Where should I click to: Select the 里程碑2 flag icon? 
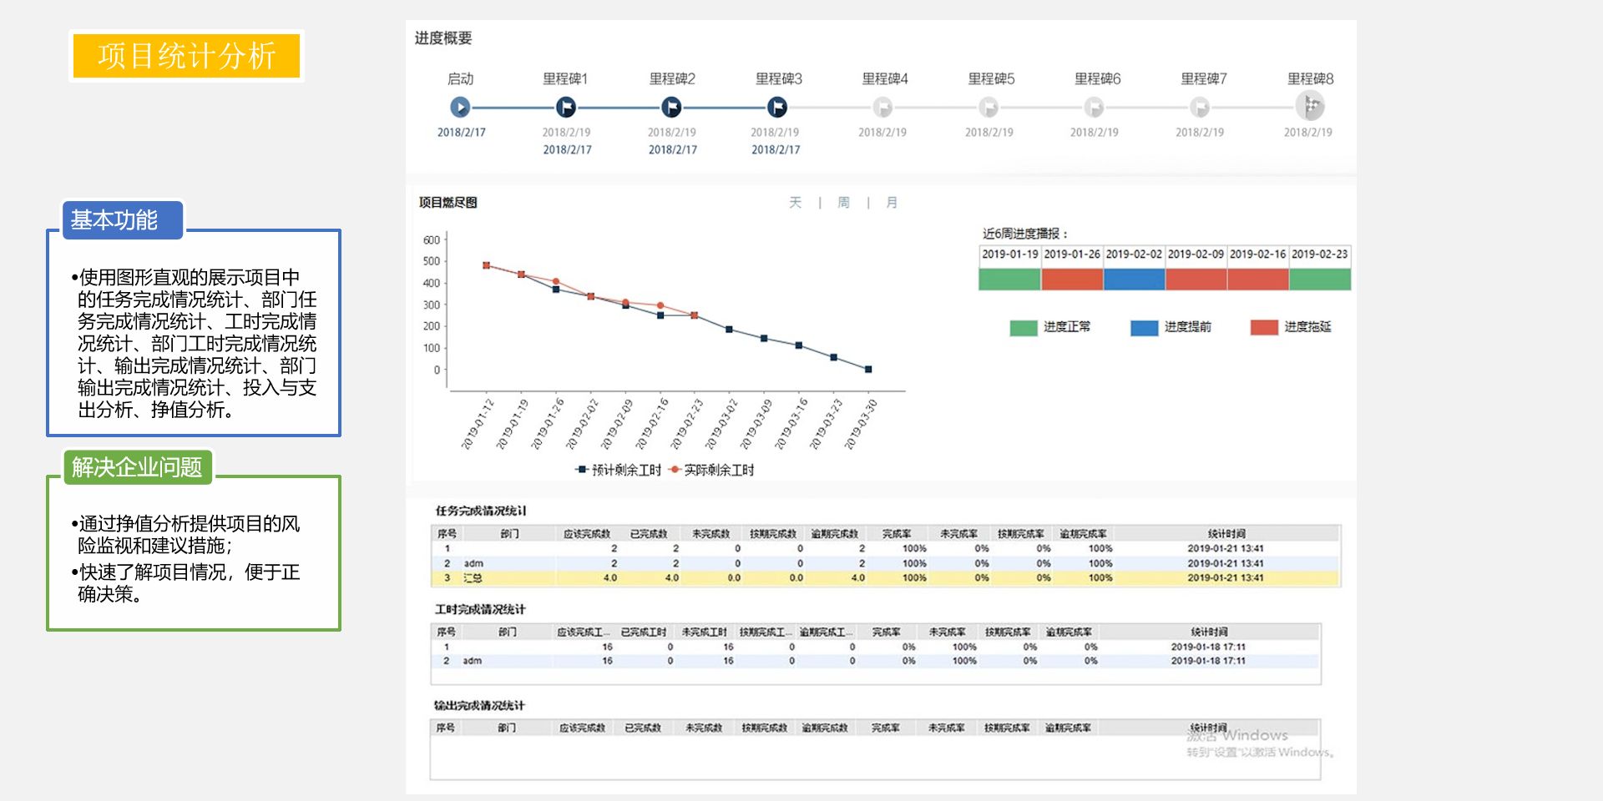click(671, 107)
